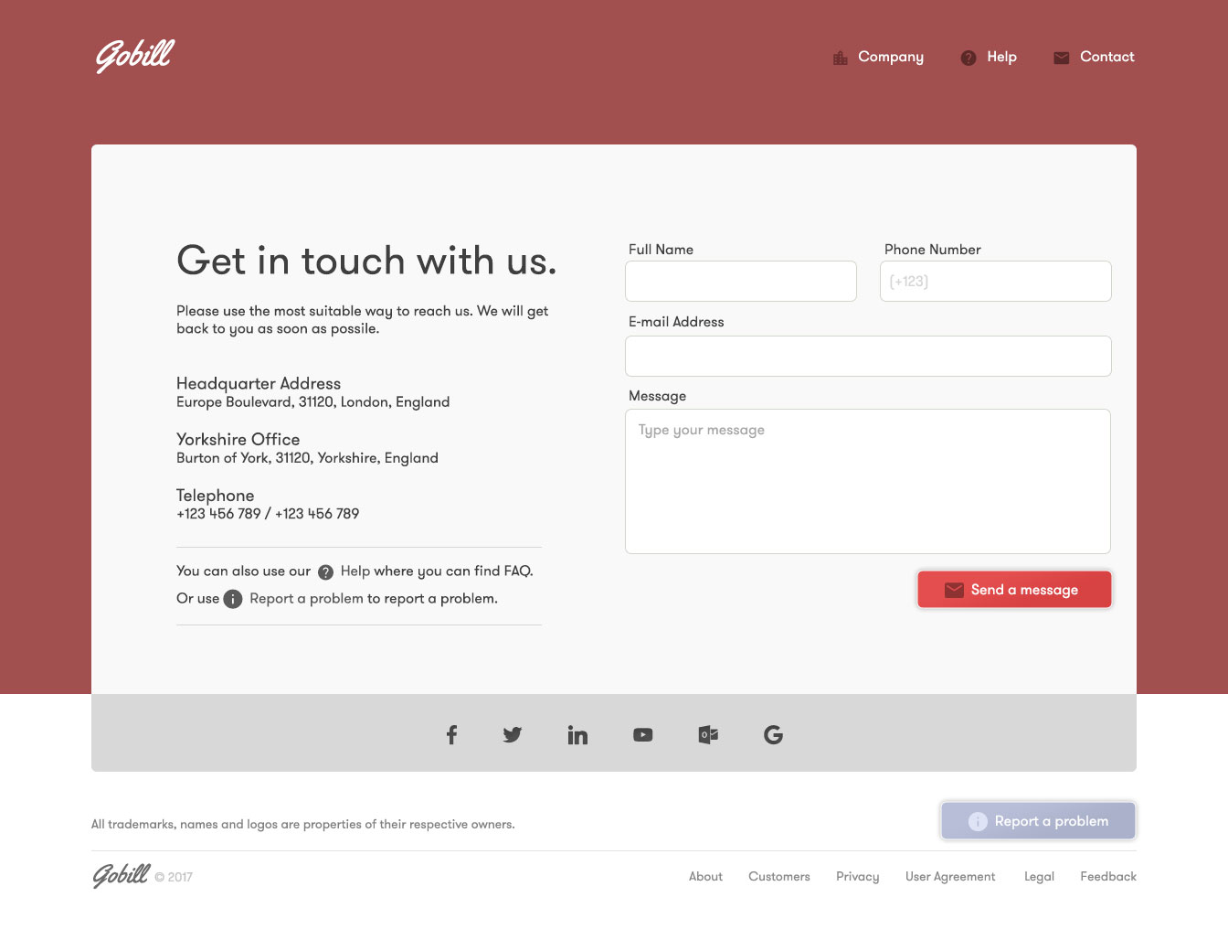Open the Company menu item
Image resolution: width=1228 pixels, height=929 pixels.
[x=891, y=57]
